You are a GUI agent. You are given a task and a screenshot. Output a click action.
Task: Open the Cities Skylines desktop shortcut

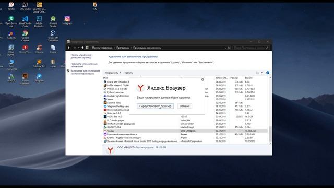click(x=11, y=50)
